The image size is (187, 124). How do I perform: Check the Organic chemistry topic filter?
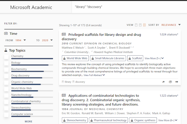6,83
